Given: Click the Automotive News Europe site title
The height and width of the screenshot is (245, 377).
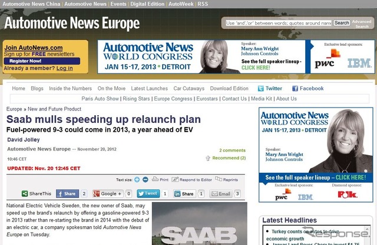Looking at the screenshot, I should click(72, 23).
